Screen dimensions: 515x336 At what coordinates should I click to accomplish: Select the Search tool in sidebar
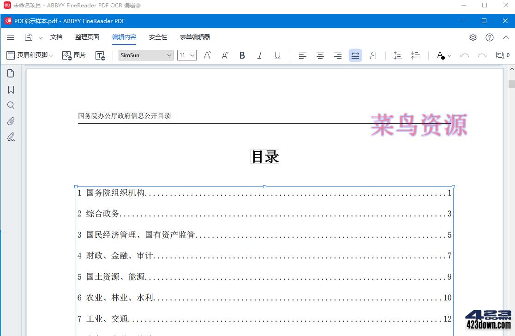11,105
